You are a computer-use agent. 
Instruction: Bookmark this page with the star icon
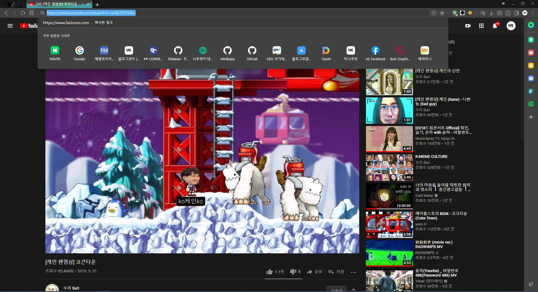(442, 13)
